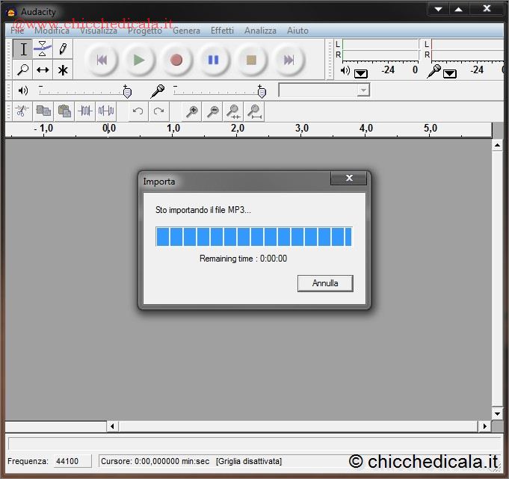Open the Effetti menu
The width and height of the screenshot is (509, 479).
(x=222, y=31)
